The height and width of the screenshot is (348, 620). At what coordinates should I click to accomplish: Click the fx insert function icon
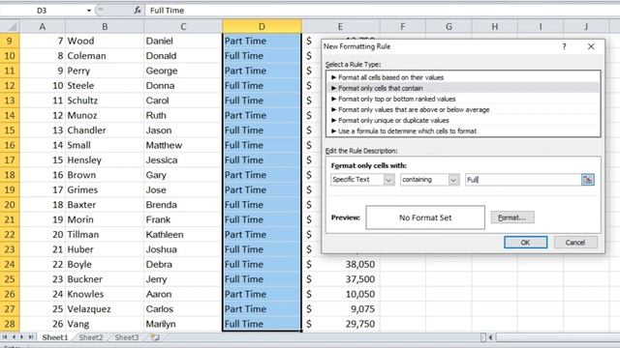[x=138, y=11]
